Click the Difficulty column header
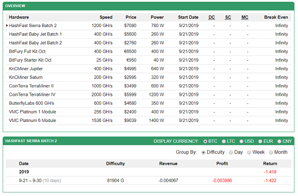This screenshot has width=298, height=196. [115, 164]
